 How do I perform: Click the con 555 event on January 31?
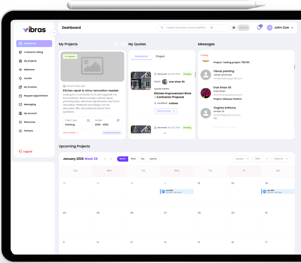(176, 191)
